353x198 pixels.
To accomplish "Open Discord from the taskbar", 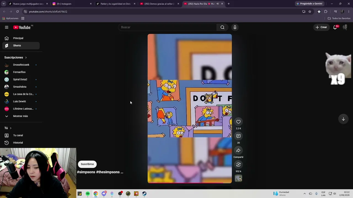I will [x=104, y=194].
